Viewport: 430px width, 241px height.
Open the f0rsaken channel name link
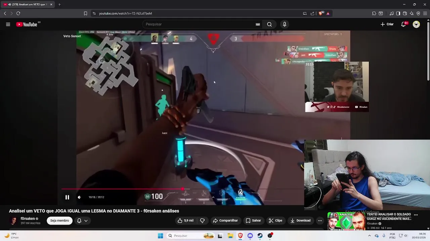point(28,219)
